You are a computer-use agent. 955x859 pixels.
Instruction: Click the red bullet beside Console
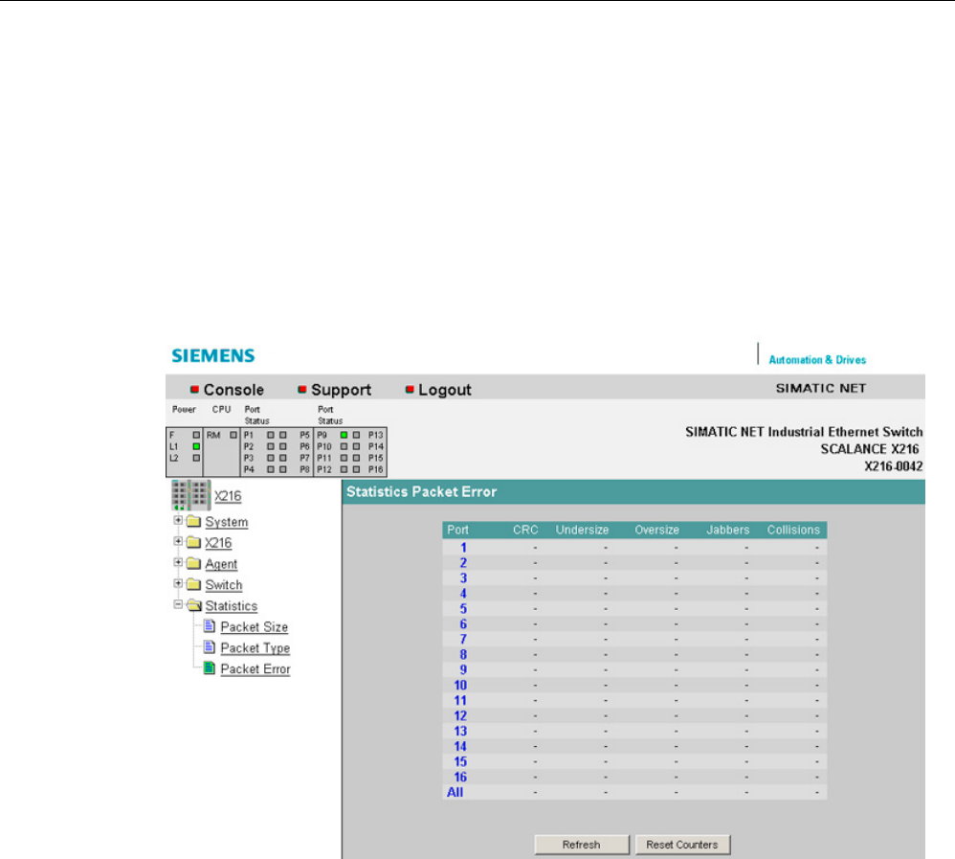195,389
